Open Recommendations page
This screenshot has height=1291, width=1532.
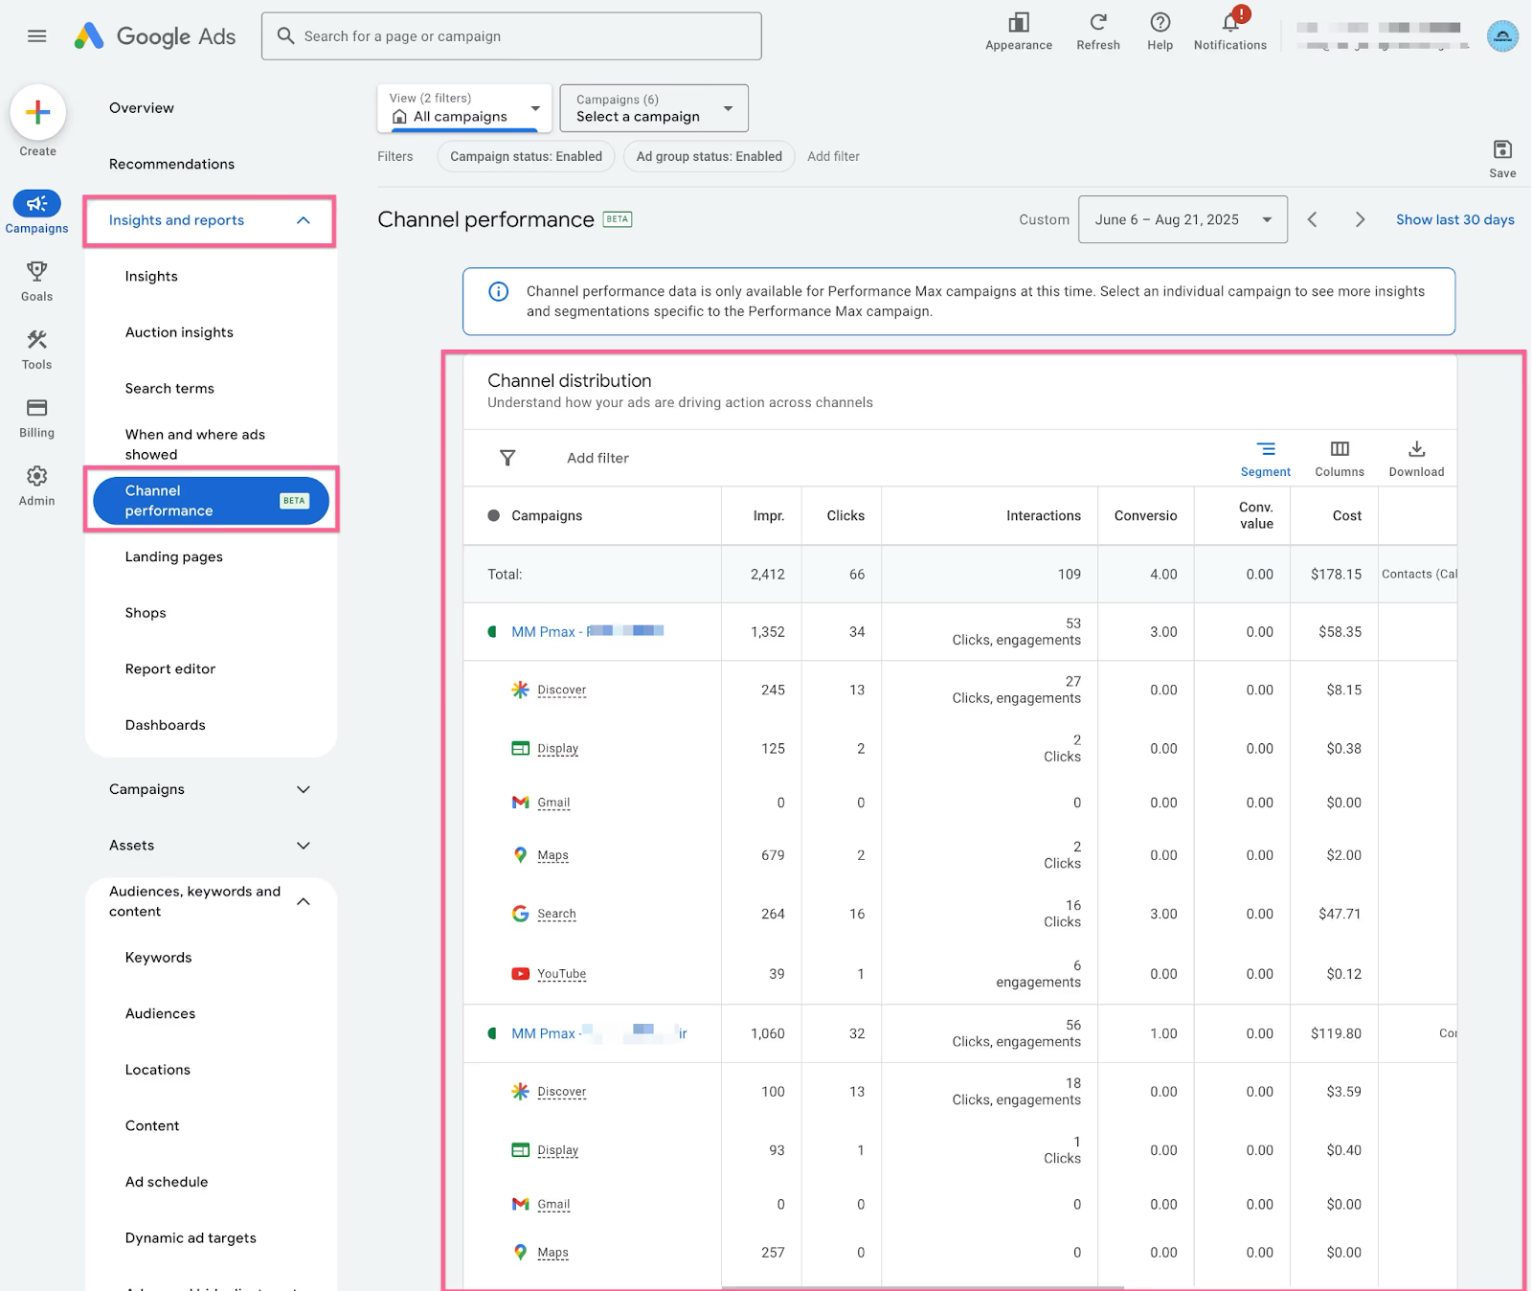pos(171,164)
